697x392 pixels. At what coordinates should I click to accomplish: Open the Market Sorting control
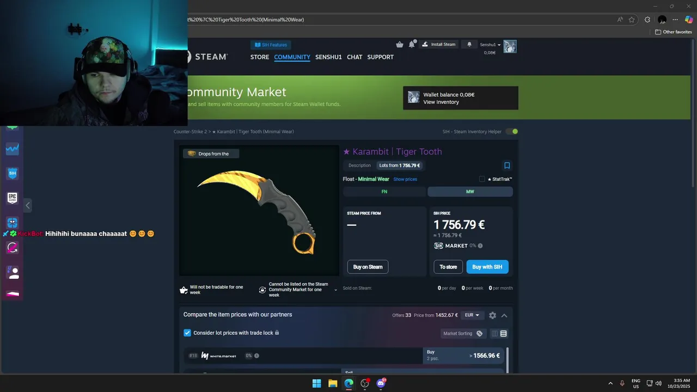coord(463,333)
